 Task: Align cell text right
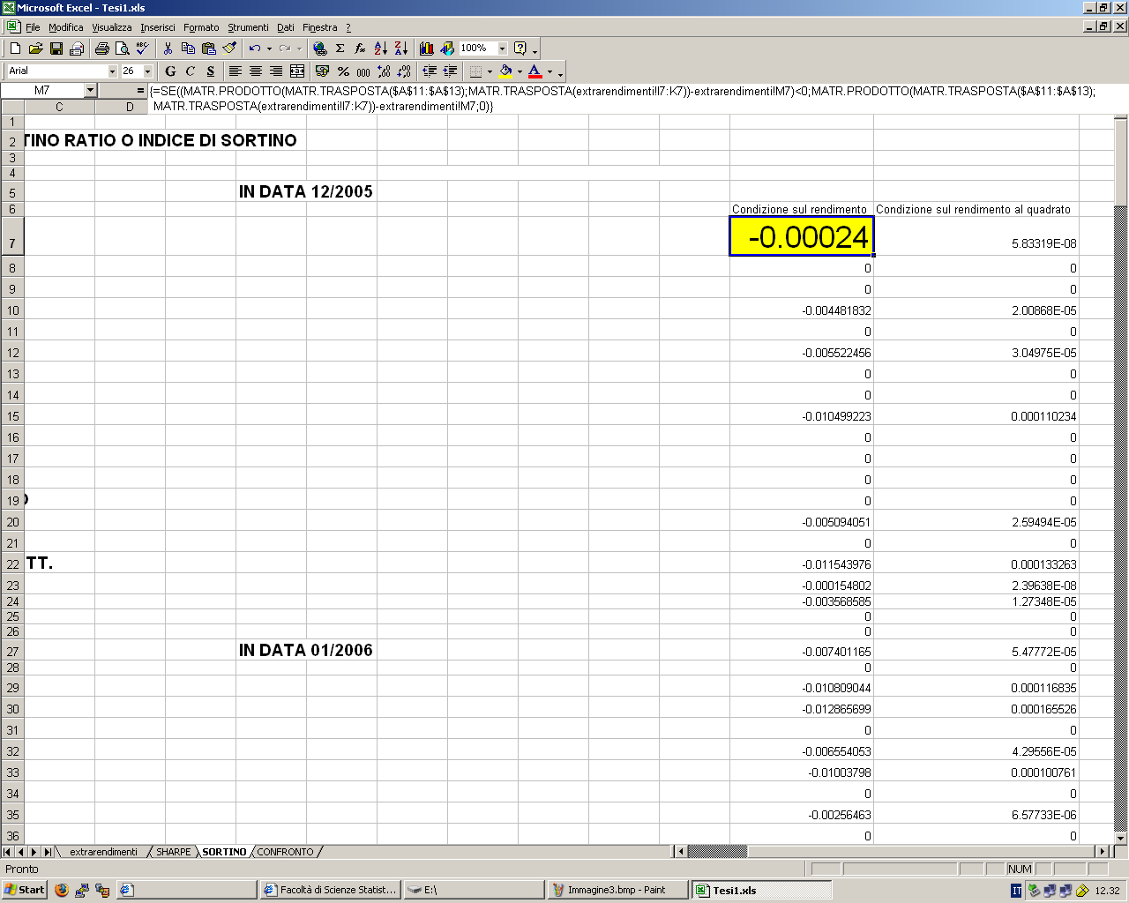point(276,71)
